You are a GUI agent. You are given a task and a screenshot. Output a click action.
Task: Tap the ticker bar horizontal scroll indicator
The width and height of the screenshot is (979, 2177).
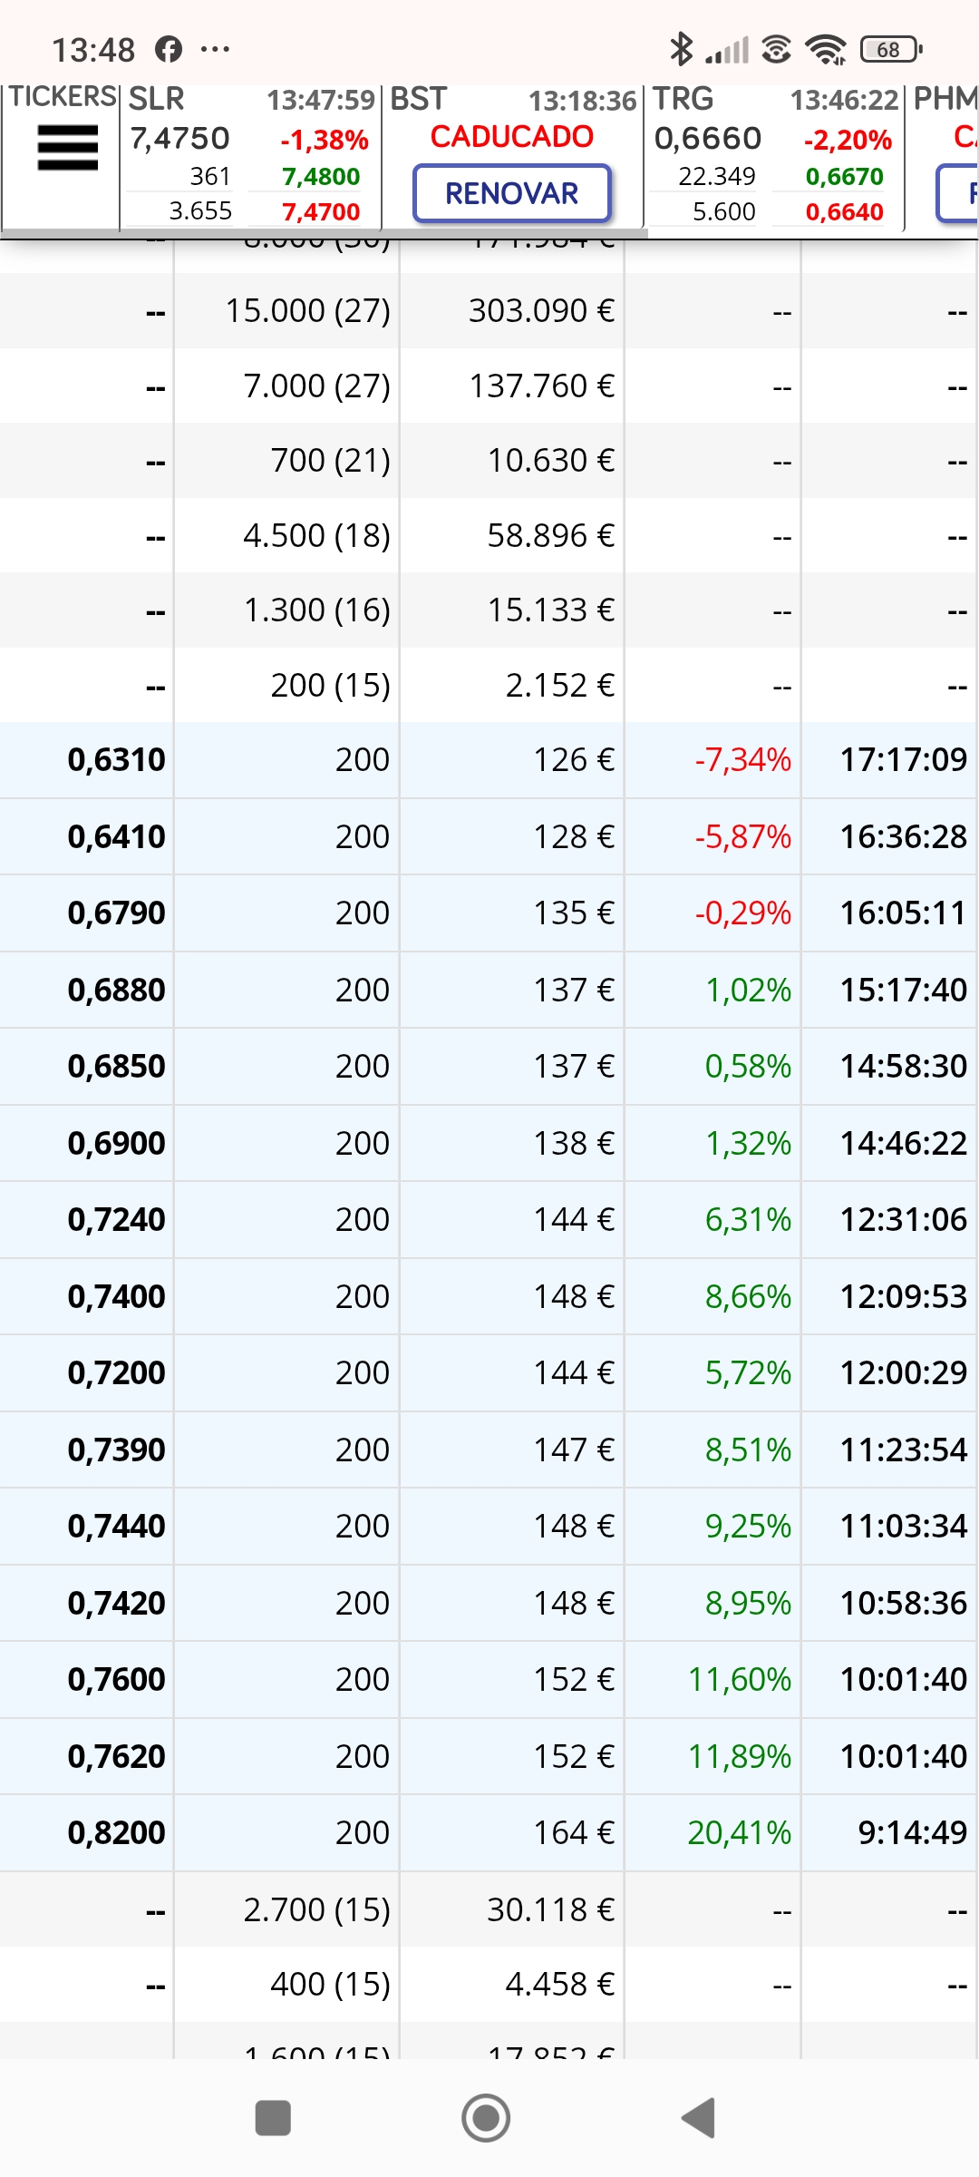[324, 234]
